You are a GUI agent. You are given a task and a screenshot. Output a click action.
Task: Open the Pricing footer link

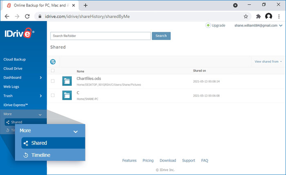pos(148,160)
